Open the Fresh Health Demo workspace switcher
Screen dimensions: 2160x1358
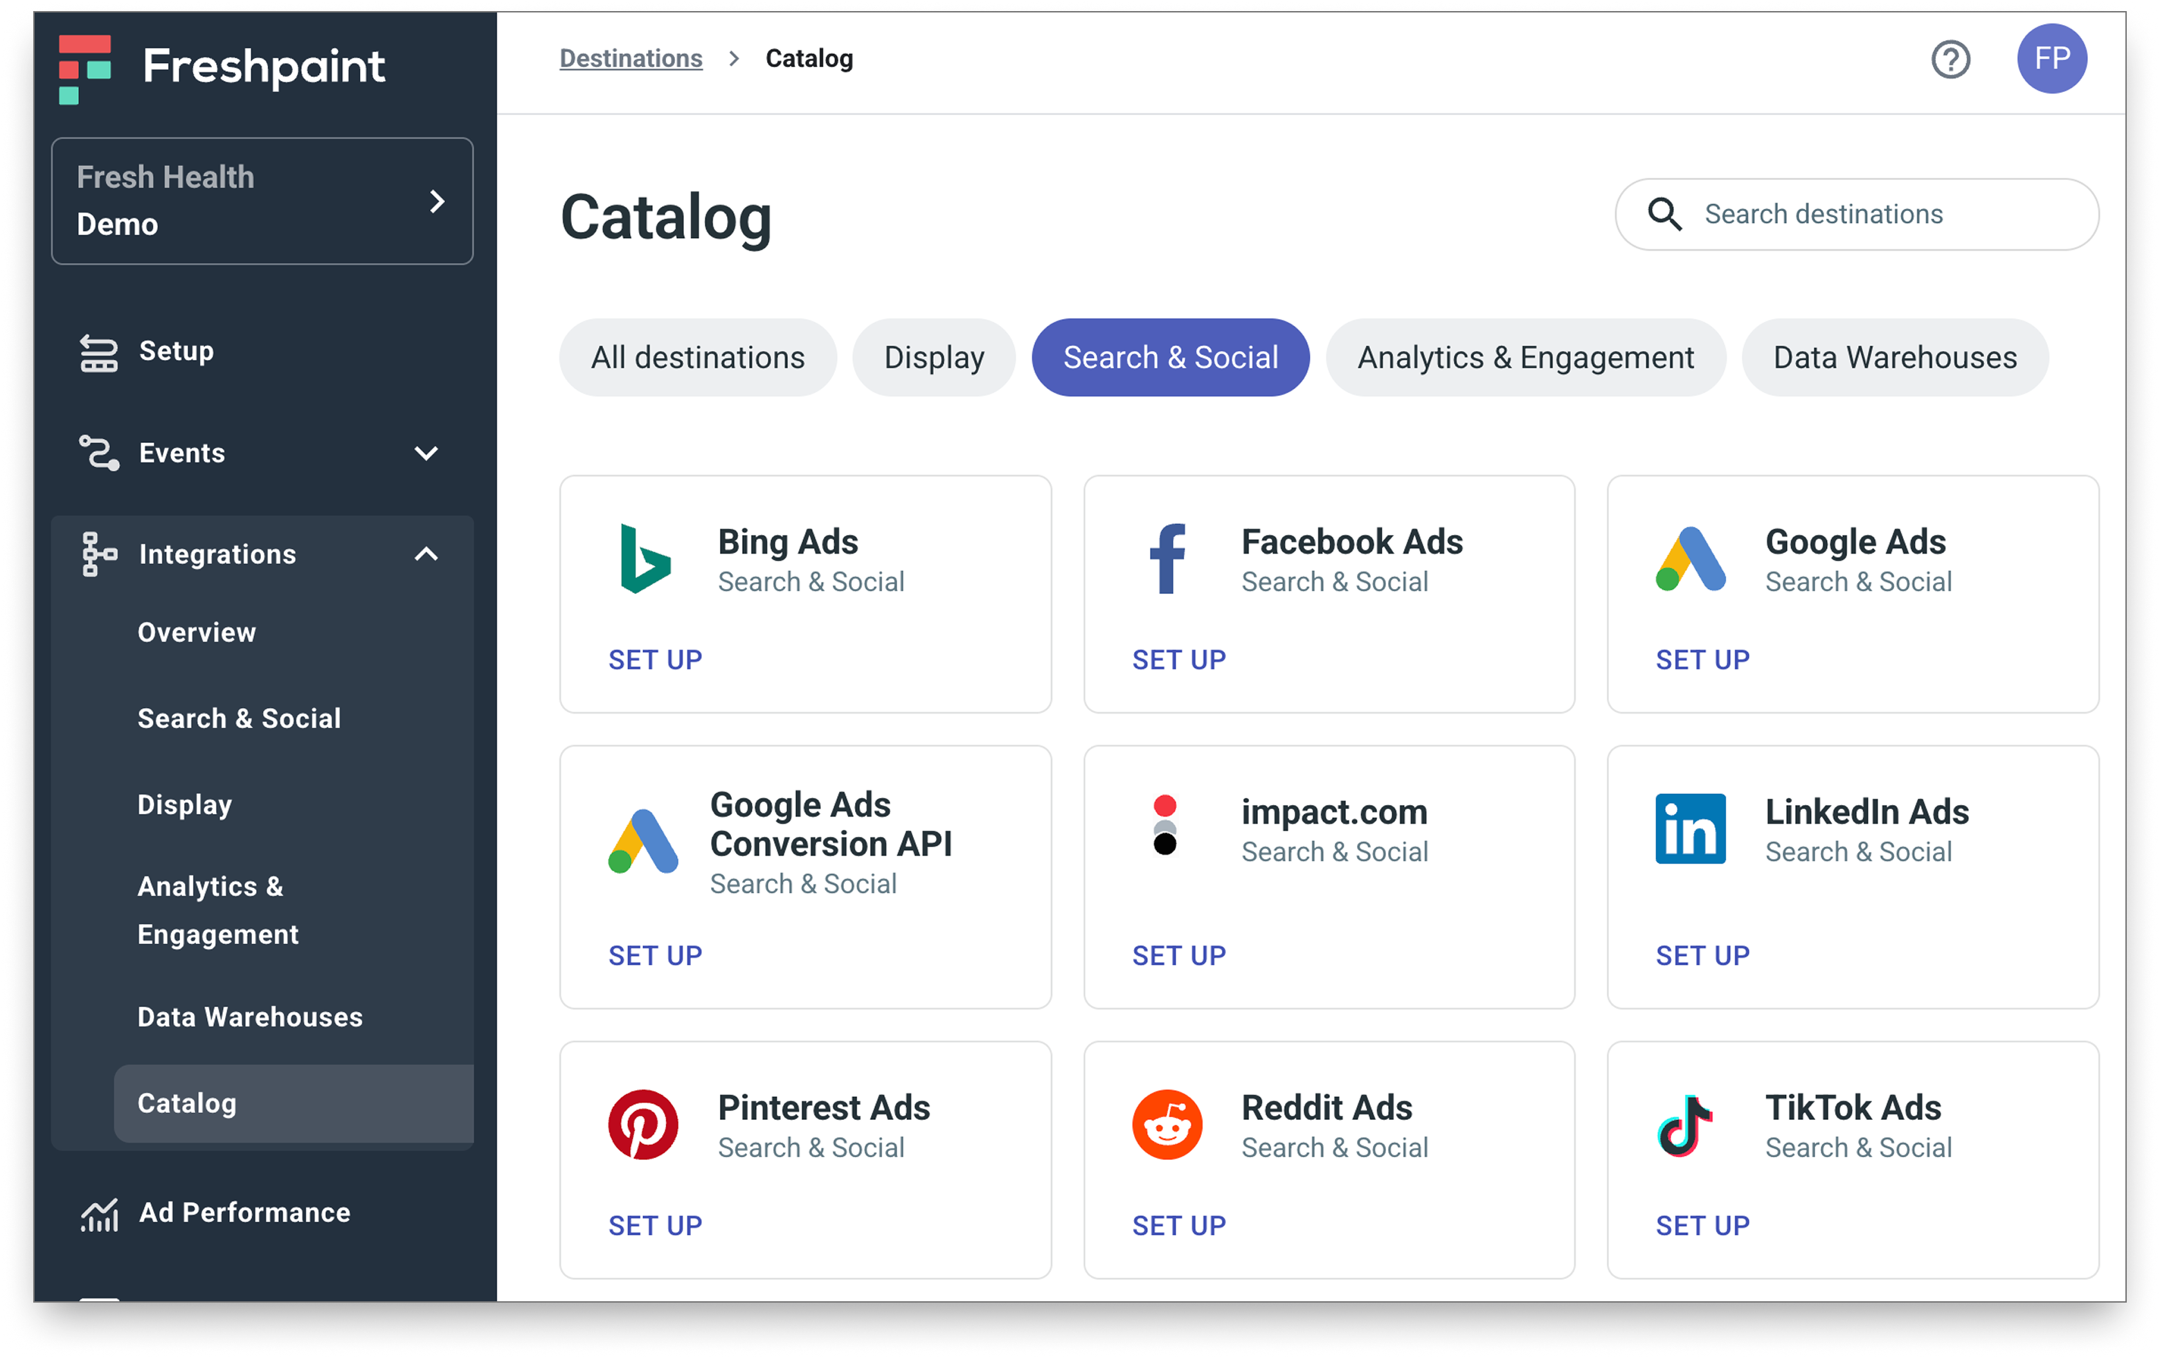coord(262,201)
